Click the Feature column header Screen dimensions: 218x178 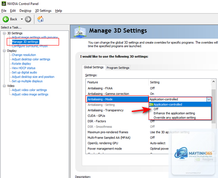[117, 82]
